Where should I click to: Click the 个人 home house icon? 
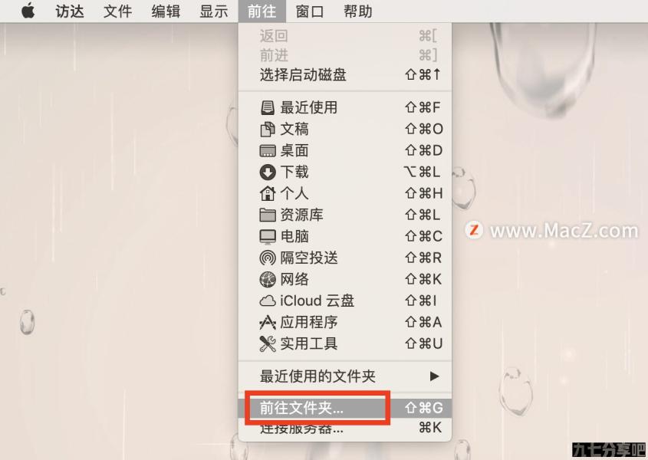pos(268,193)
